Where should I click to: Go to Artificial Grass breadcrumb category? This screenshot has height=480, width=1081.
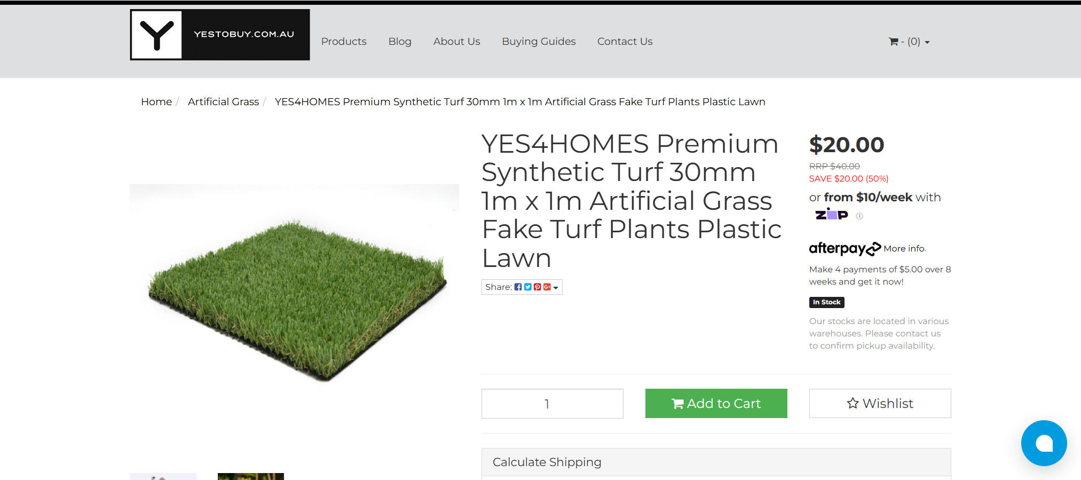(x=223, y=102)
